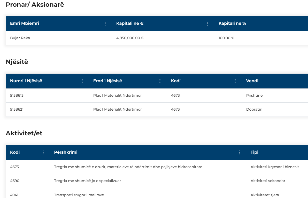Viewport: 308px width, 198px height.
Task: Click unit number 5158613
Action: coord(17,96)
